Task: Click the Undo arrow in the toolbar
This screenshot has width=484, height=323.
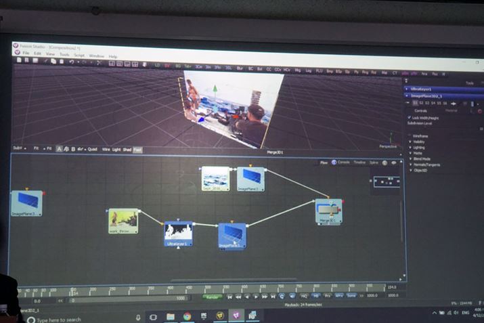Action: coord(70,62)
